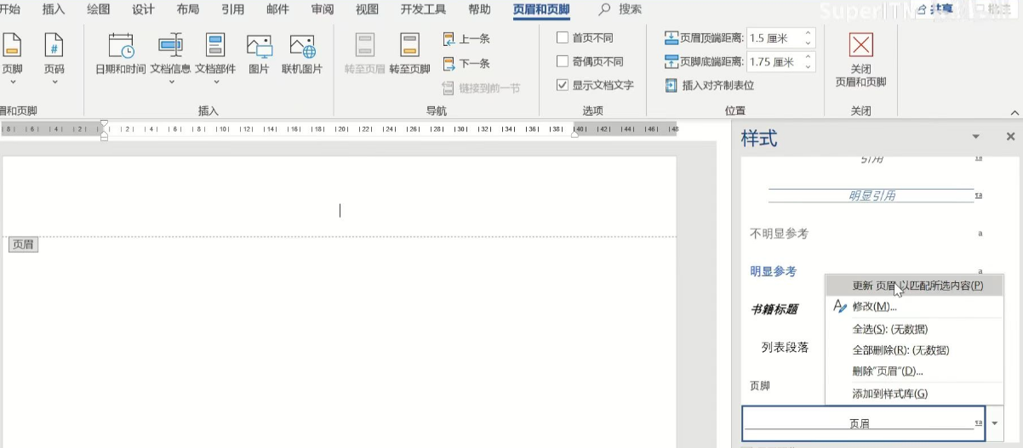Toggle Different First Page checkbox
Viewport: 1023px width, 448px height.
pyautogui.click(x=563, y=37)
